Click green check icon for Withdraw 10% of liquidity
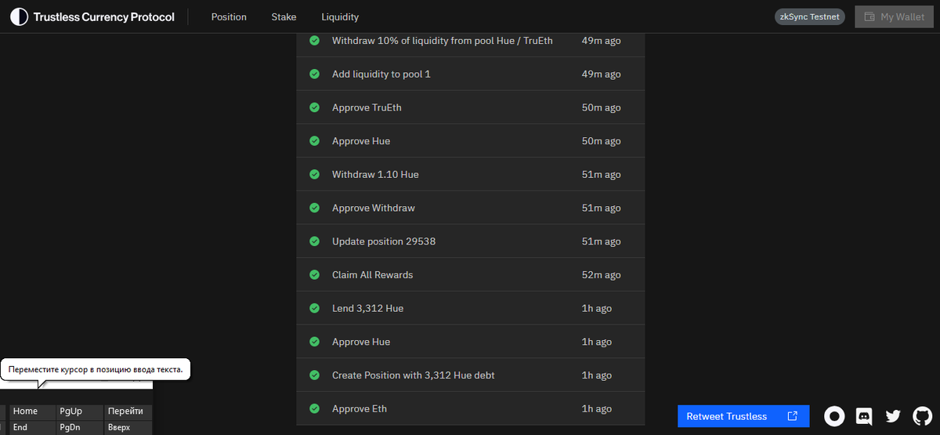 (x=314, y=40)
